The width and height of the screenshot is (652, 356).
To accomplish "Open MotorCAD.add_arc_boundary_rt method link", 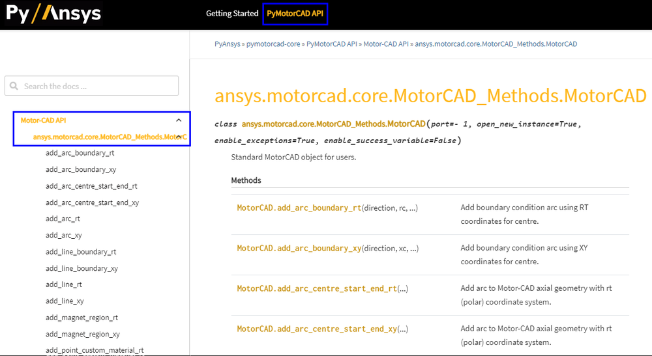I will coord(299,208).
